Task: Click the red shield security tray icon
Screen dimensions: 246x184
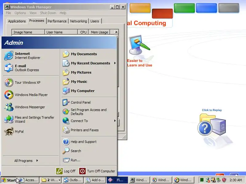Action: click(224, 180)
